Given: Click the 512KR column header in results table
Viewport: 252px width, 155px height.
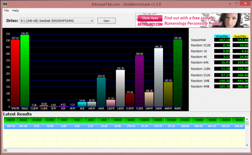Looking at the screenshot, I should pyautogui.click(x=185, y=120).
